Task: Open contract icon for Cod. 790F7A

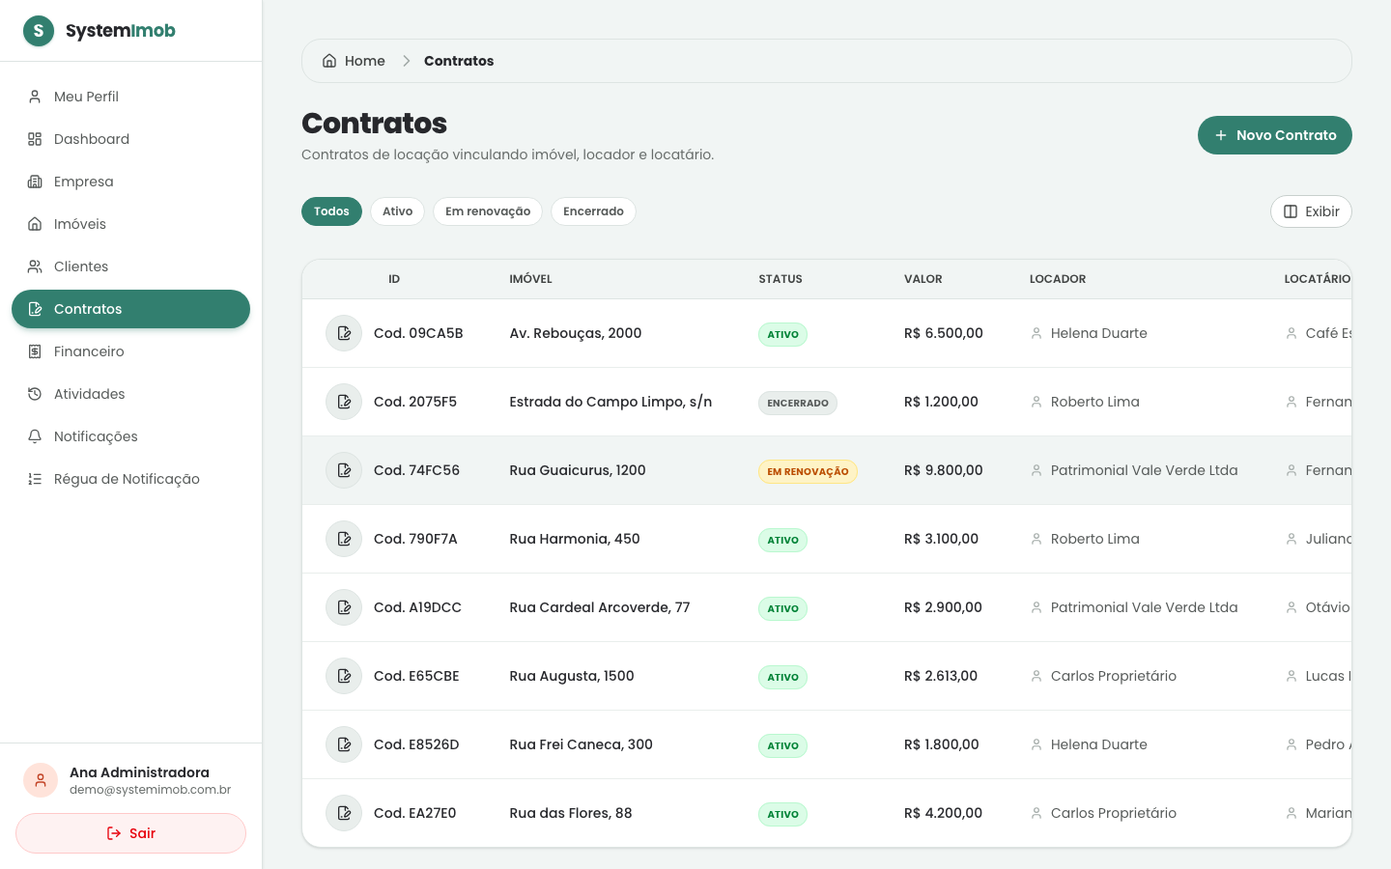Action: pos(344,539)
